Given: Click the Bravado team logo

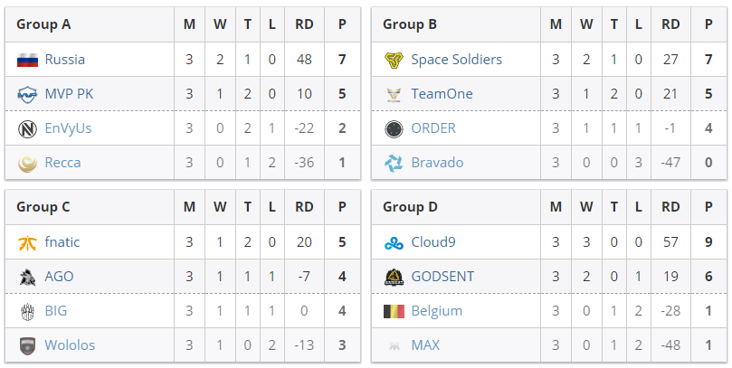Looking at the screenshot, I should coord(394,163).
